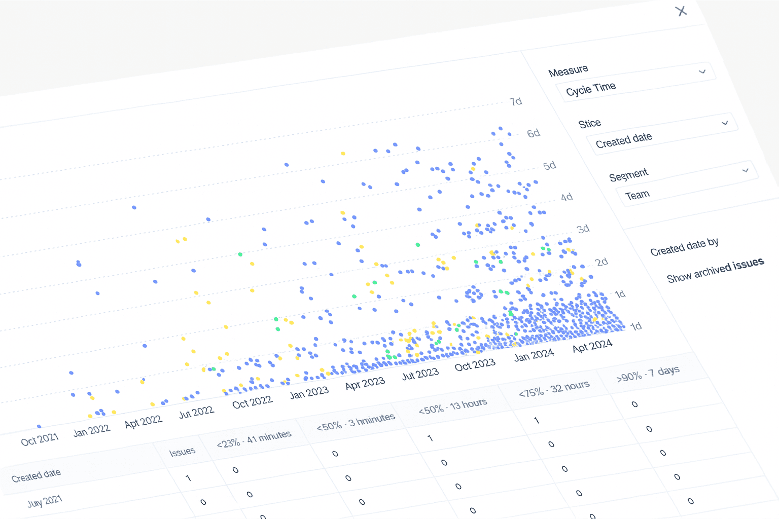Select the July 2021 table row
This screenshot has height=519, width=779.
tap(45, 502)
